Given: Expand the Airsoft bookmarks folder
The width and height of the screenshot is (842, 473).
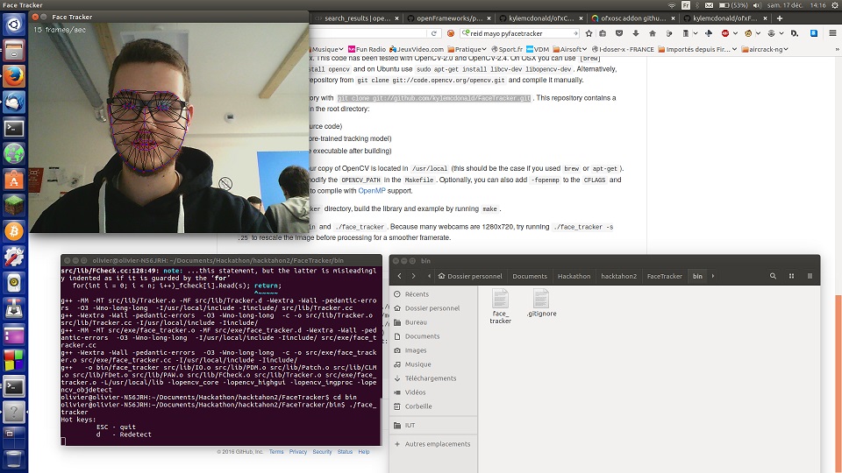Looking at the screenshot, I should (570, 49).
